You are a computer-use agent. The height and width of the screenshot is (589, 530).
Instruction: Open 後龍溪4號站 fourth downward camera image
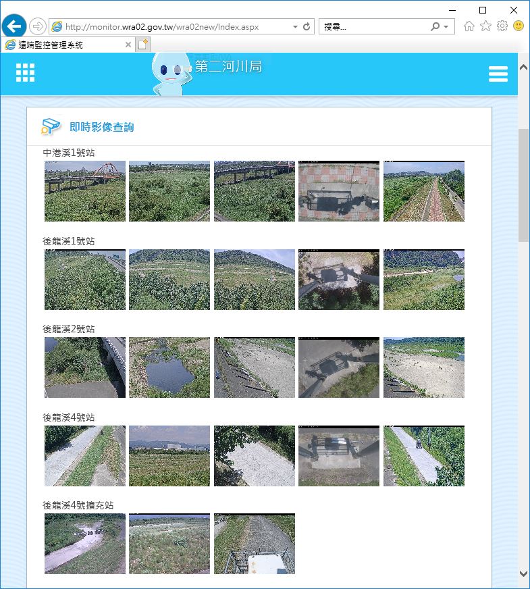339,456
